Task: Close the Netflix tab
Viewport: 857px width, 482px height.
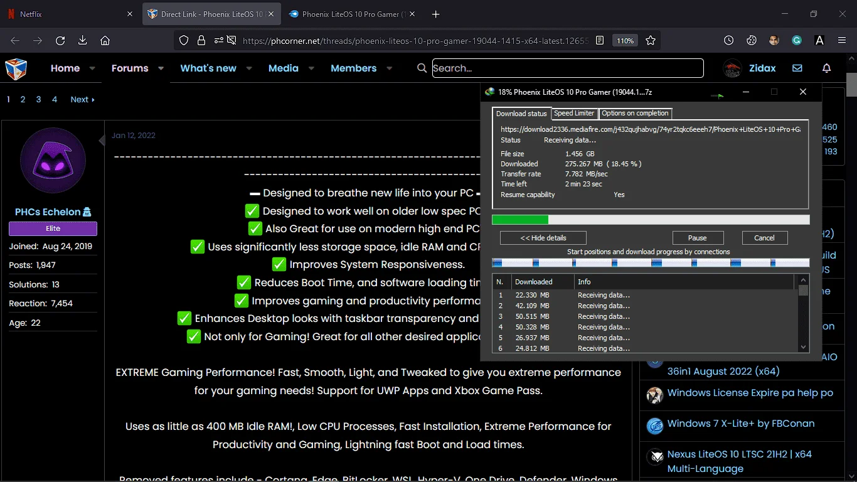Action: pos(130,14)
